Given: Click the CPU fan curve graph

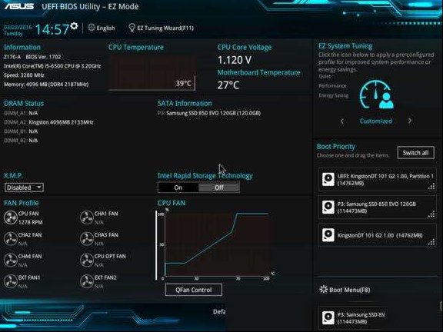Looking at the screenshot, I should point(216,245).
